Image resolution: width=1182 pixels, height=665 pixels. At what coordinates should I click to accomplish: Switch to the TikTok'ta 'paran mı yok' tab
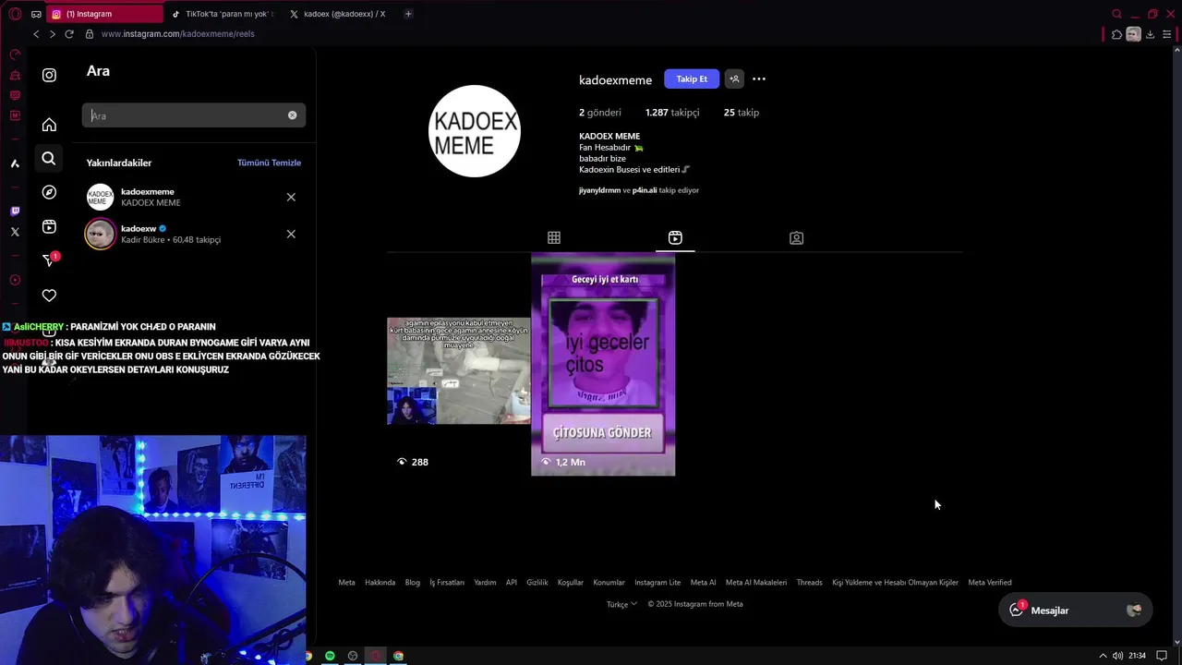pos(223,14)
